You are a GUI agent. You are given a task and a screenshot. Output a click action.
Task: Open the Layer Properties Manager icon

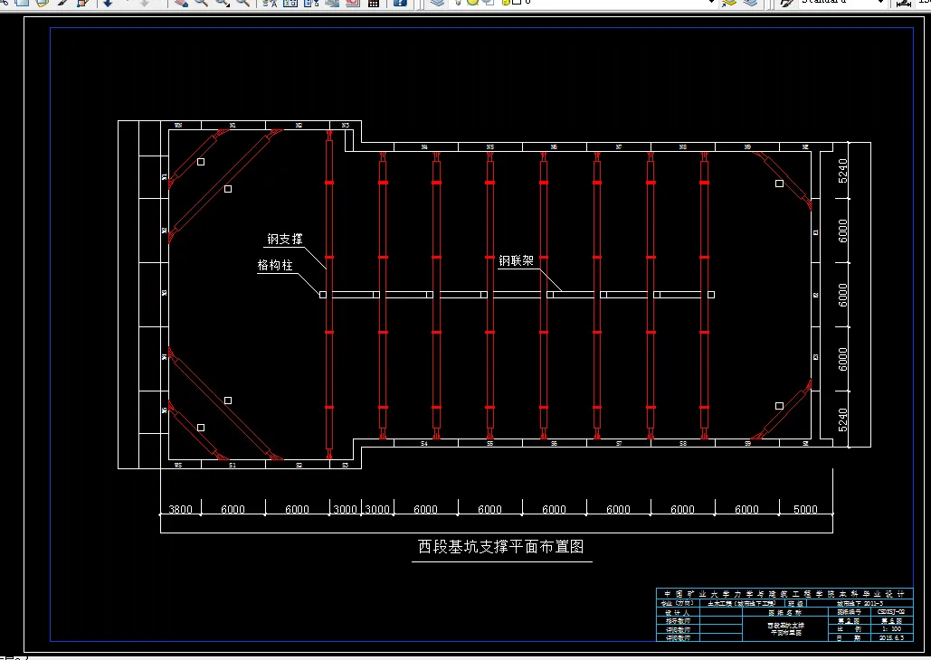(437, 3)
